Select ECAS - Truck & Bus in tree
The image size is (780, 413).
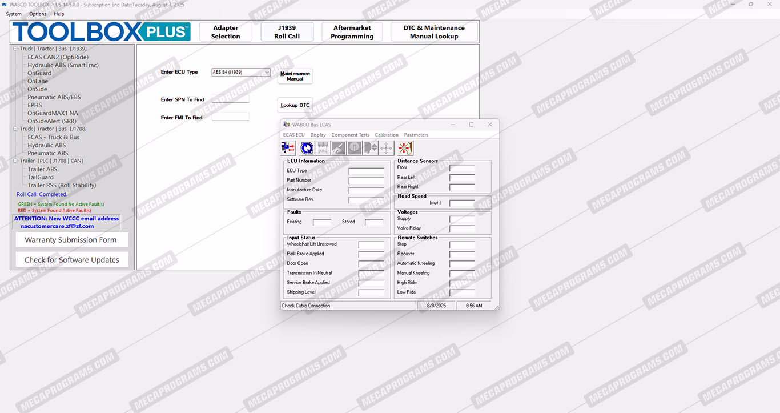click(54, 137)
